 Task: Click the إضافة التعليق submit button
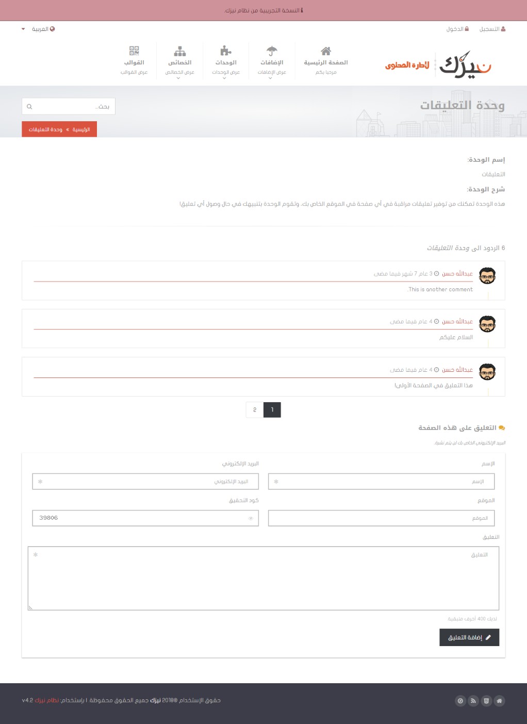pyautogui.click(x=469, y=637)
